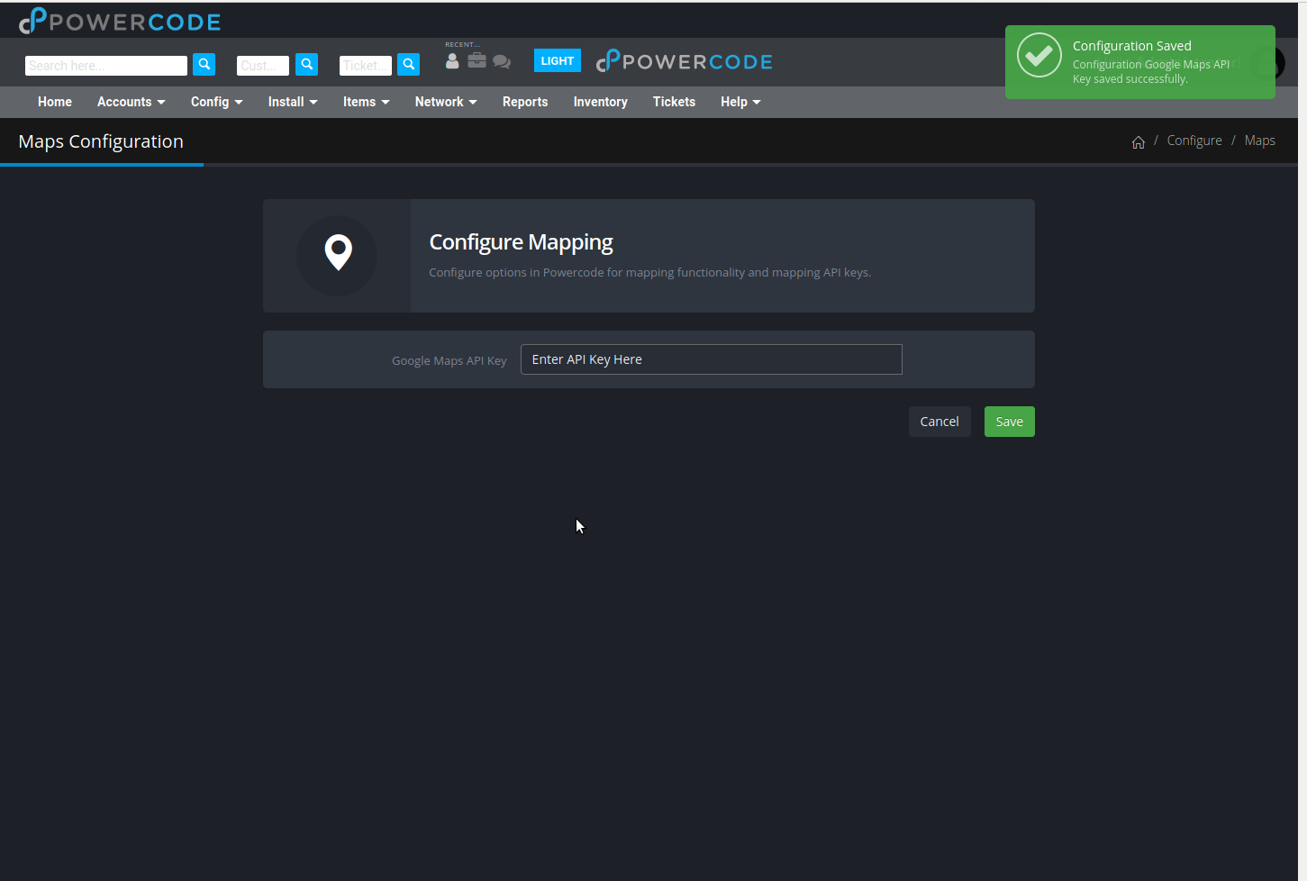Click the 'Maps Configuration' page title
Image resolution: width=1307 pixels, height=881 pixels.
101,141
